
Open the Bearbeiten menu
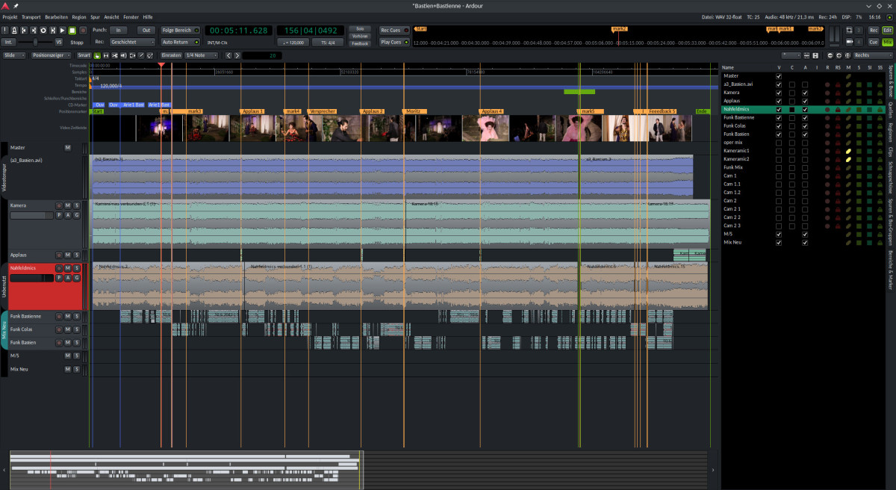click(x=57, y=16)
